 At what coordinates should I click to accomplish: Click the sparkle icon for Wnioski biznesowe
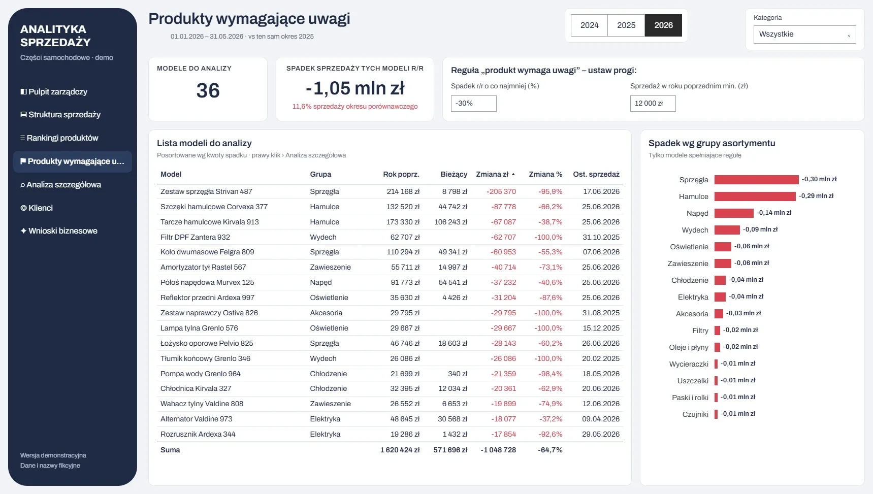point(23,231)
